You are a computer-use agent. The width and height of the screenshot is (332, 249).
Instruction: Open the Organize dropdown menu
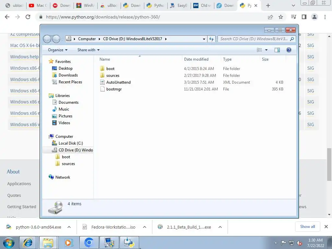point(58,50)
